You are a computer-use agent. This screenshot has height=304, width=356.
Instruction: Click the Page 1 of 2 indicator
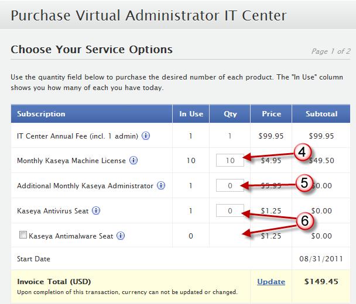331,51
